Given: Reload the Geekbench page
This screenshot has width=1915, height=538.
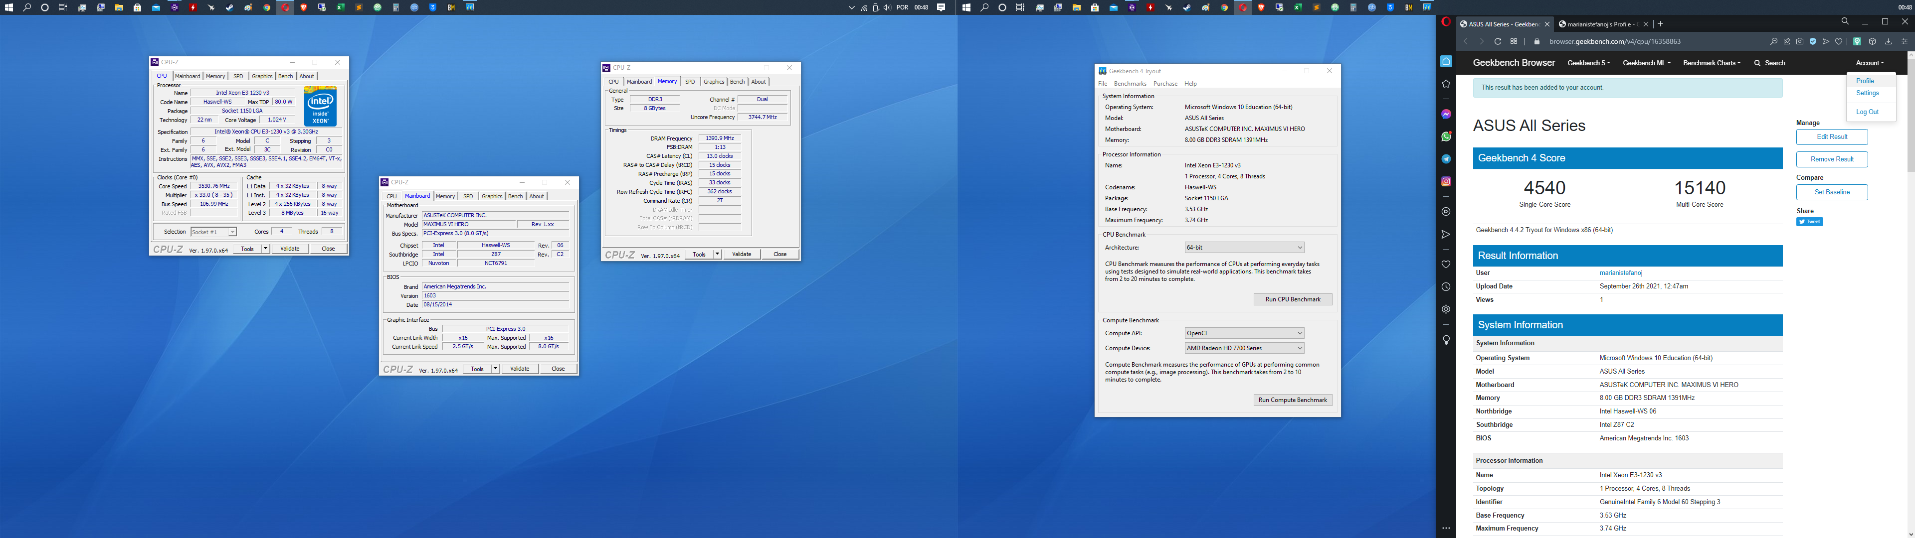Looking at the screenshot, I should (x=1498, y=42).
